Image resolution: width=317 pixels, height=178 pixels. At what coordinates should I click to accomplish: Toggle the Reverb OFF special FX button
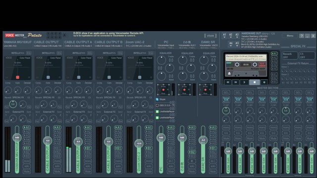(x=290, y=55)
